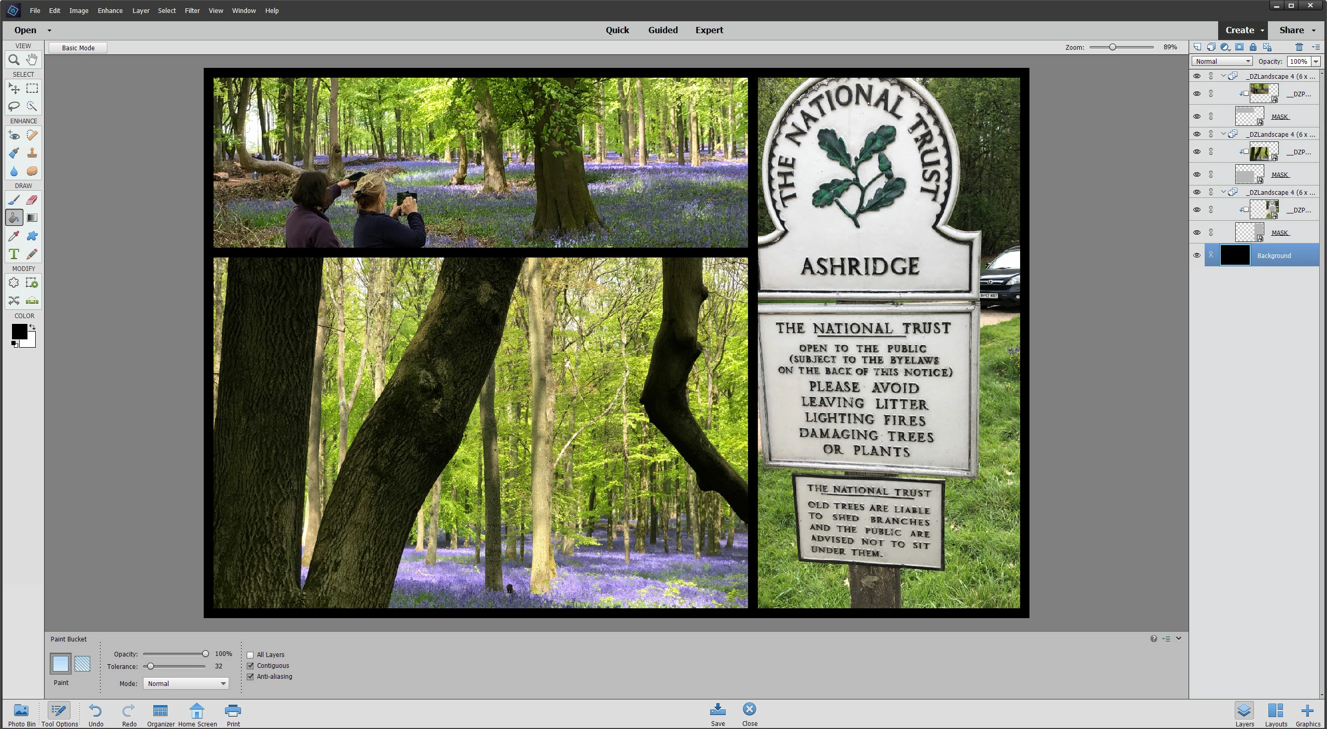This screenshot has width=1327, height=729.
Task: Select the Eraser tool
Action: (32, 200)
